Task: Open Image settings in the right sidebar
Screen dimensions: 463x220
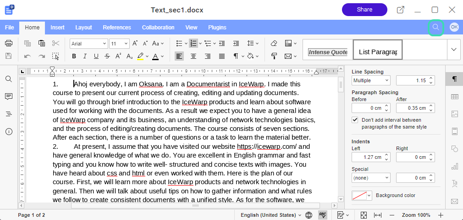Action: coord(454,114)
